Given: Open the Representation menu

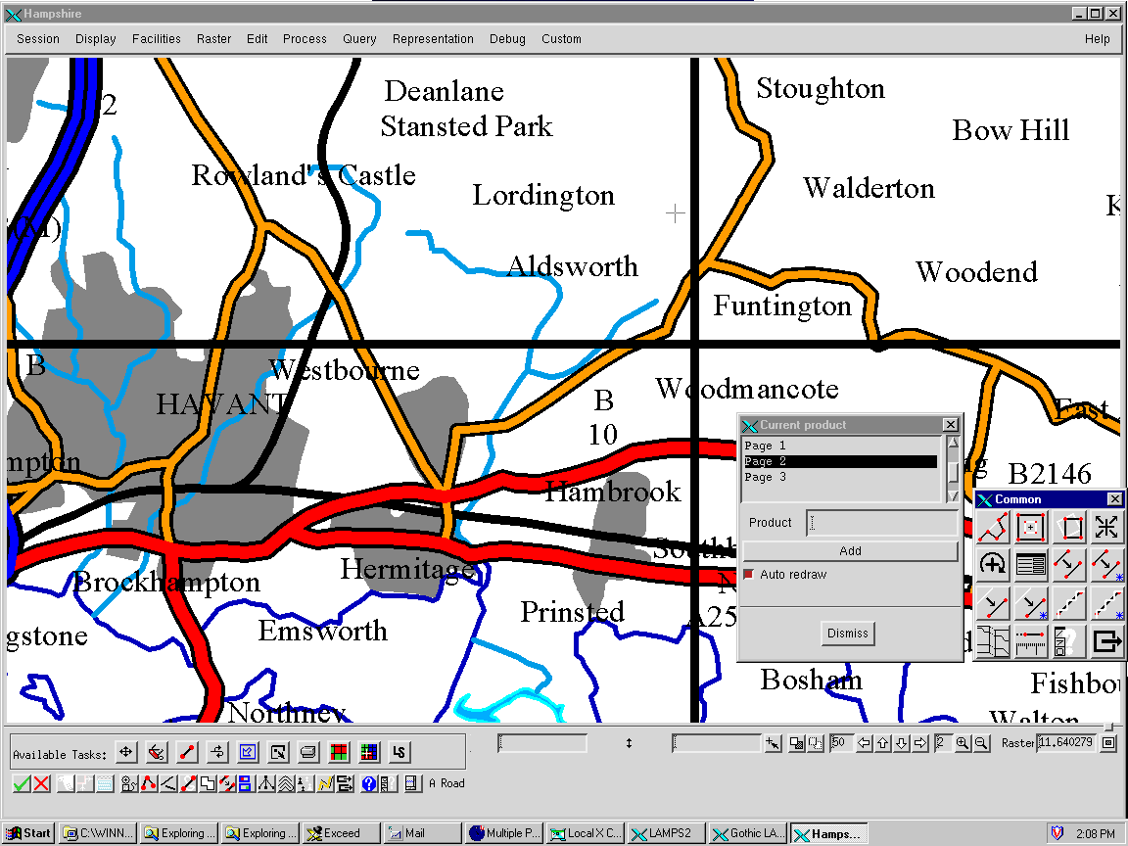Looking at the screenshot, I should [433, 39].
